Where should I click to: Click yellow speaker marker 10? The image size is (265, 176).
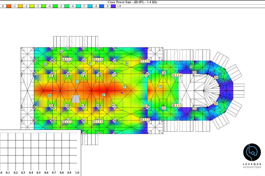coord(67,106)
